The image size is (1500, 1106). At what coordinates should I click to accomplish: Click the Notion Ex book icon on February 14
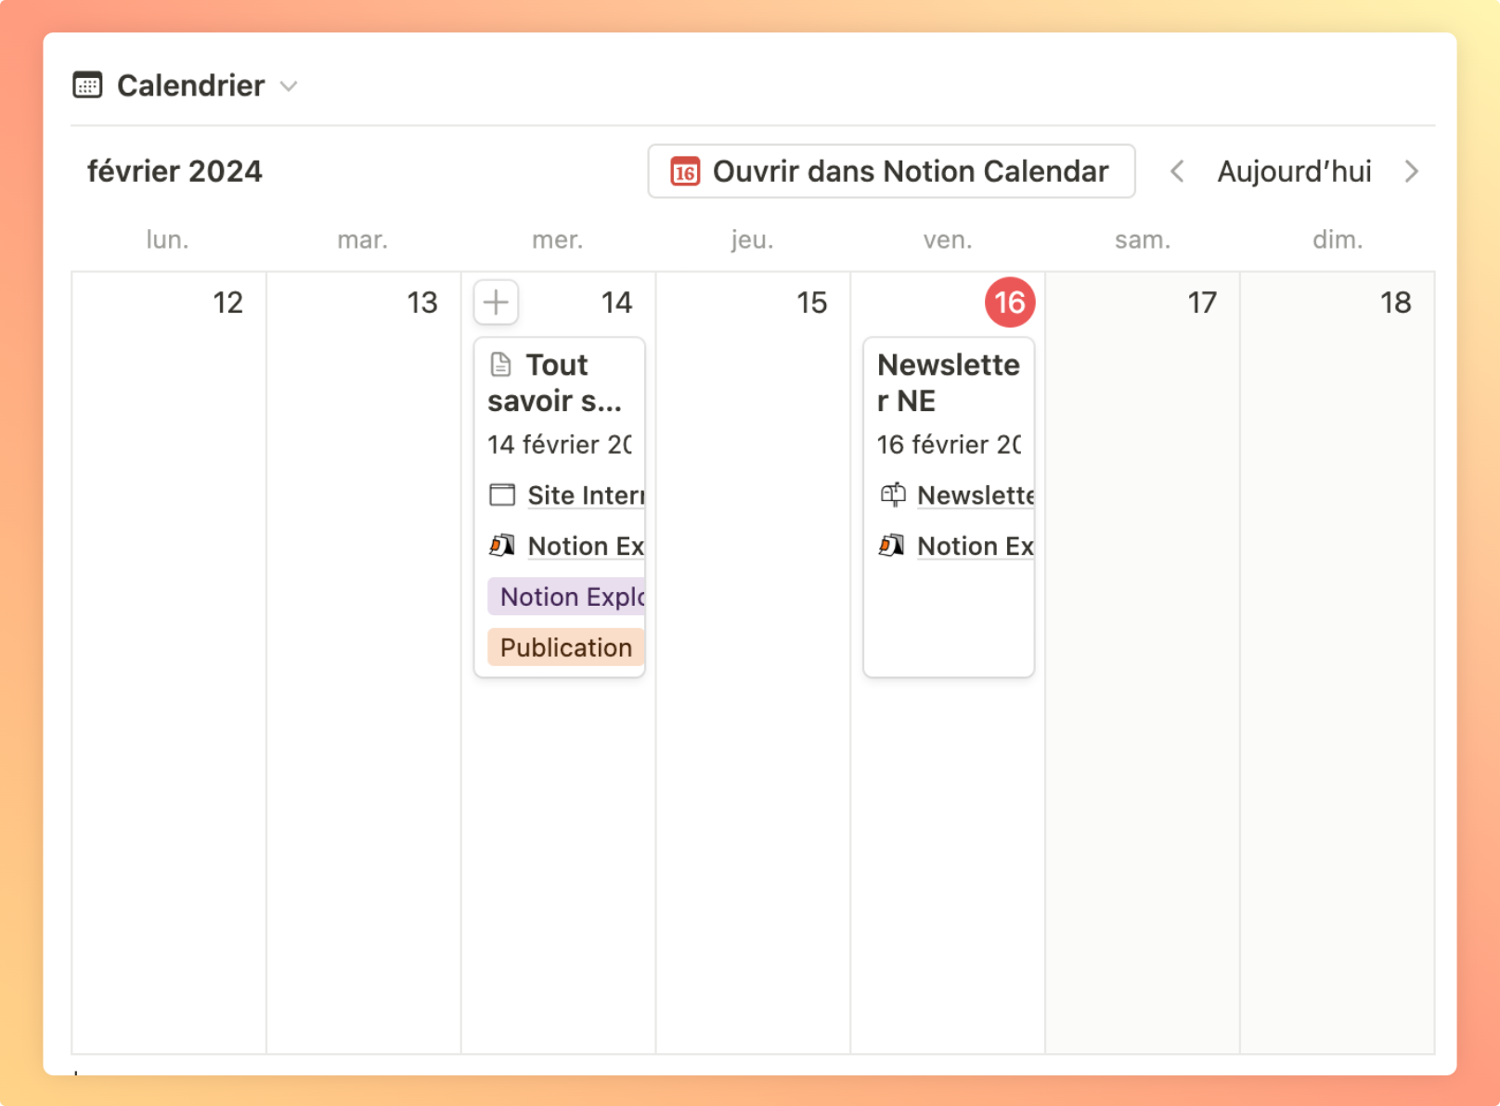point(503,546)
